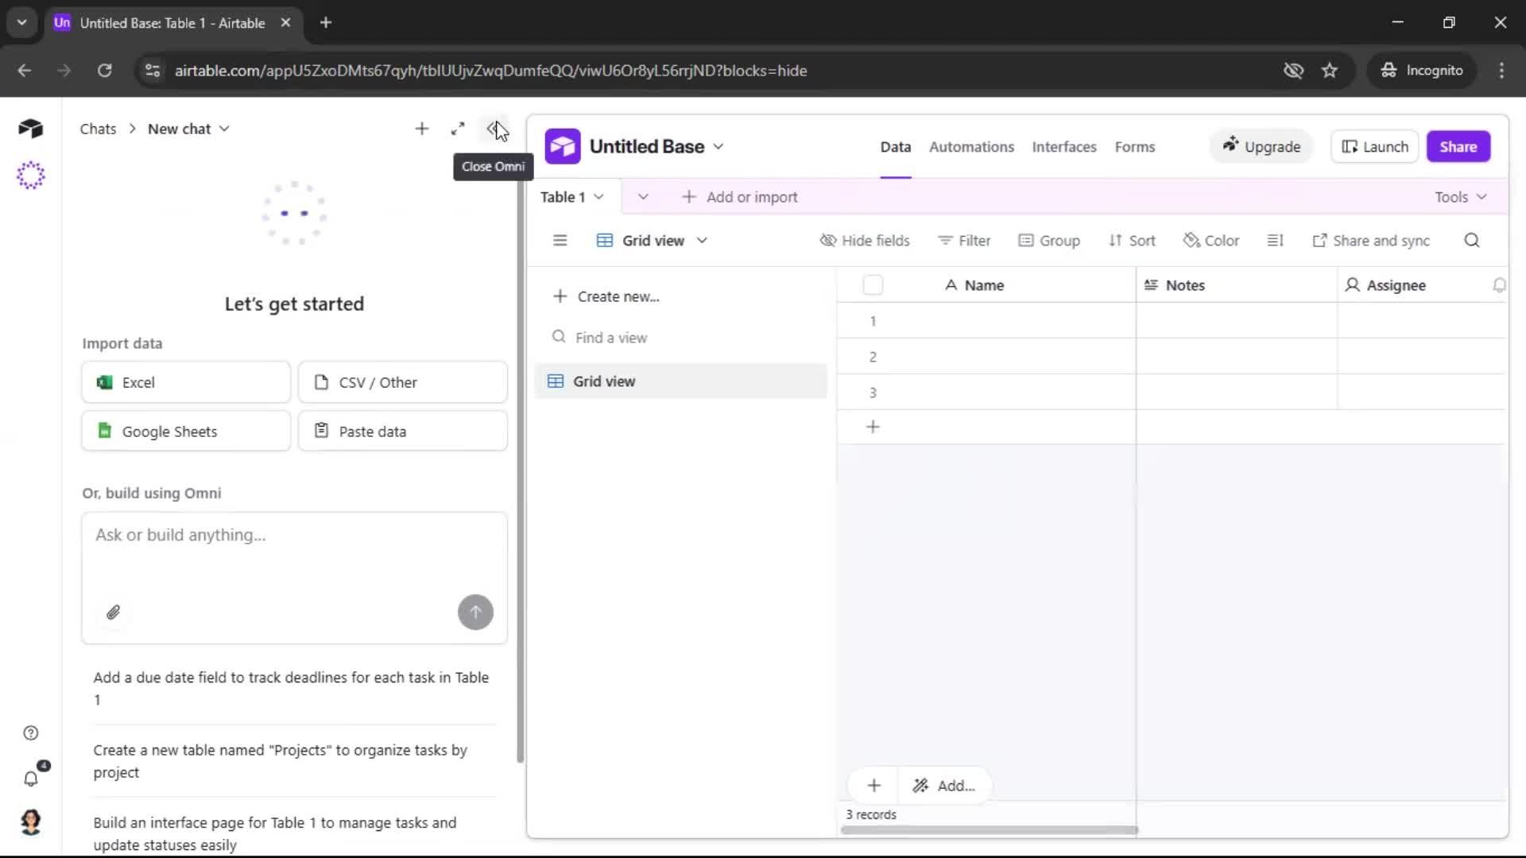Viewport: 1526px width, 858px height.
Task: Open the Chrome three-dot menu
Action: [x=1501, y=71]
